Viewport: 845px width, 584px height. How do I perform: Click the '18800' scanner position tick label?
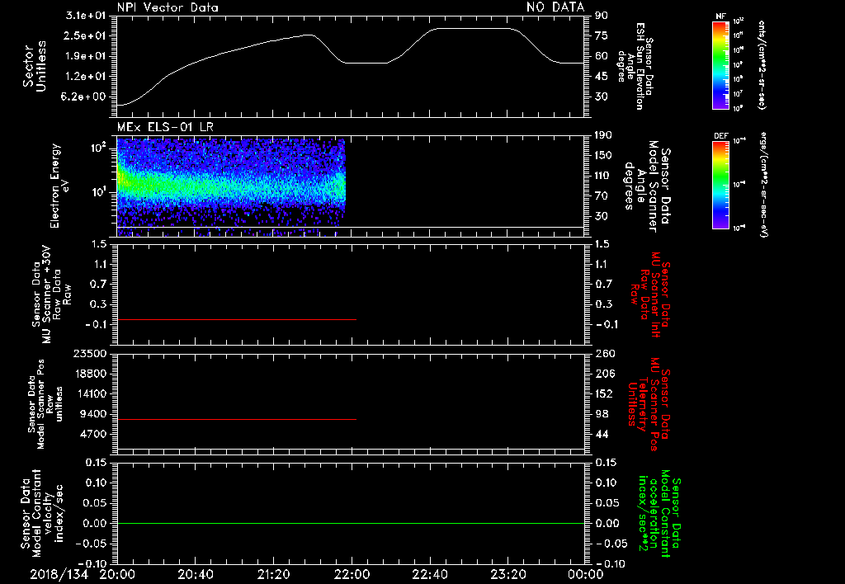pyautogui.click(x=89, y=374)
